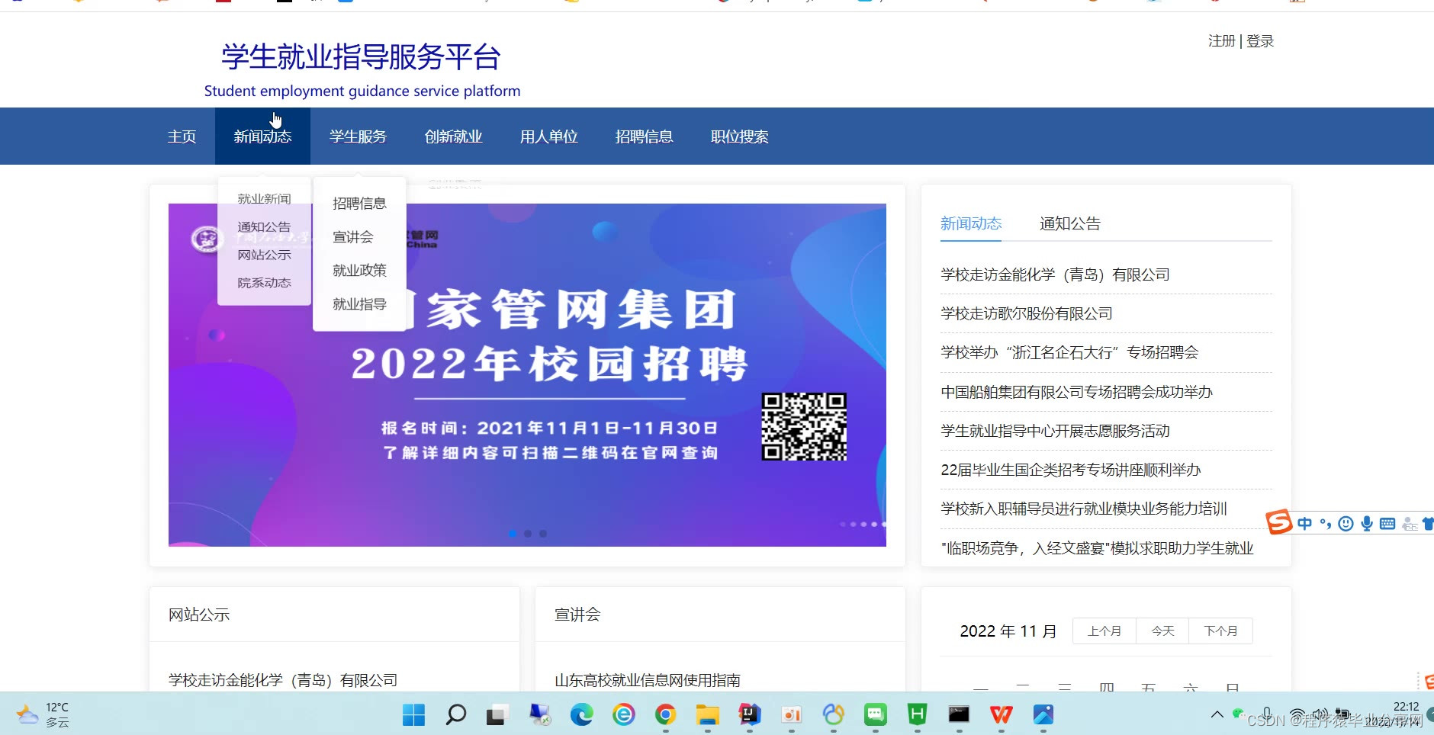Image resolution: width=1434 pixels, height=735 pixels.
Task: Choose 就业政策 in the dropdown
Action: point(359,271)
